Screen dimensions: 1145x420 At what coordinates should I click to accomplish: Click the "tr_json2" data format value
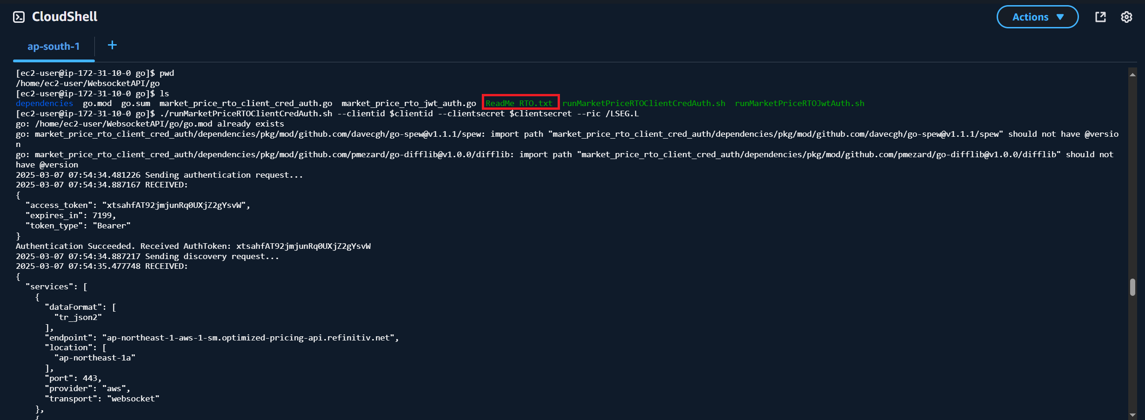78,317
